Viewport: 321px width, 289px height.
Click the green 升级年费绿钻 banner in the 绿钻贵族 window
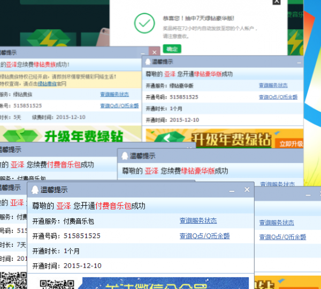click(71, 135)
